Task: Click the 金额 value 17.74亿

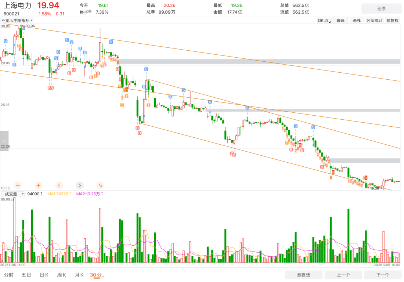Action: (235, 12)
